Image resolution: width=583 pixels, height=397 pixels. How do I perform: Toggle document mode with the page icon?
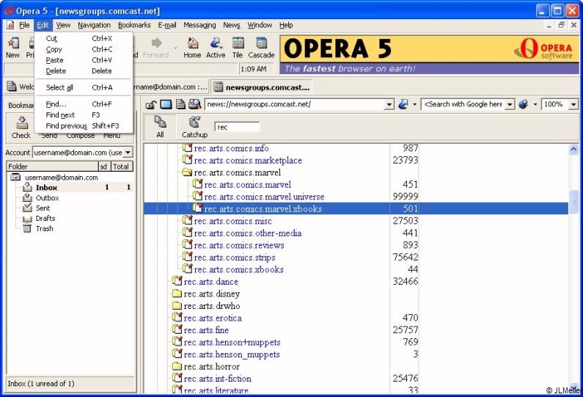point(180,104)
